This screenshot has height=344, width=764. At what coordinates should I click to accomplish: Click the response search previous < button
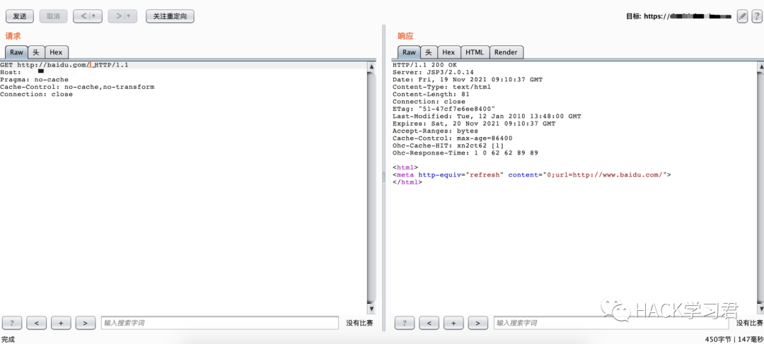429,323
